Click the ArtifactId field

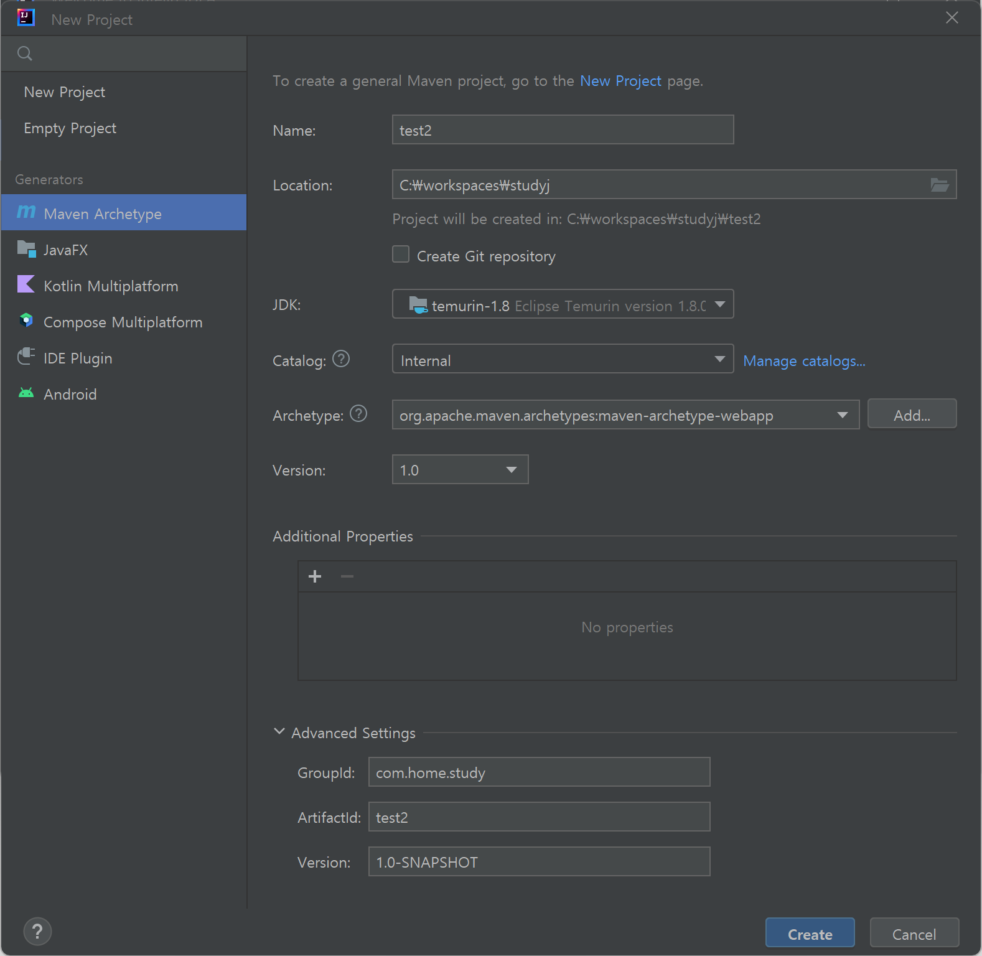539,817
